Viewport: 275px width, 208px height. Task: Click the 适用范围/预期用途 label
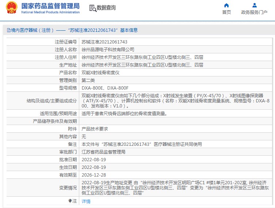[x=58, y=114]
